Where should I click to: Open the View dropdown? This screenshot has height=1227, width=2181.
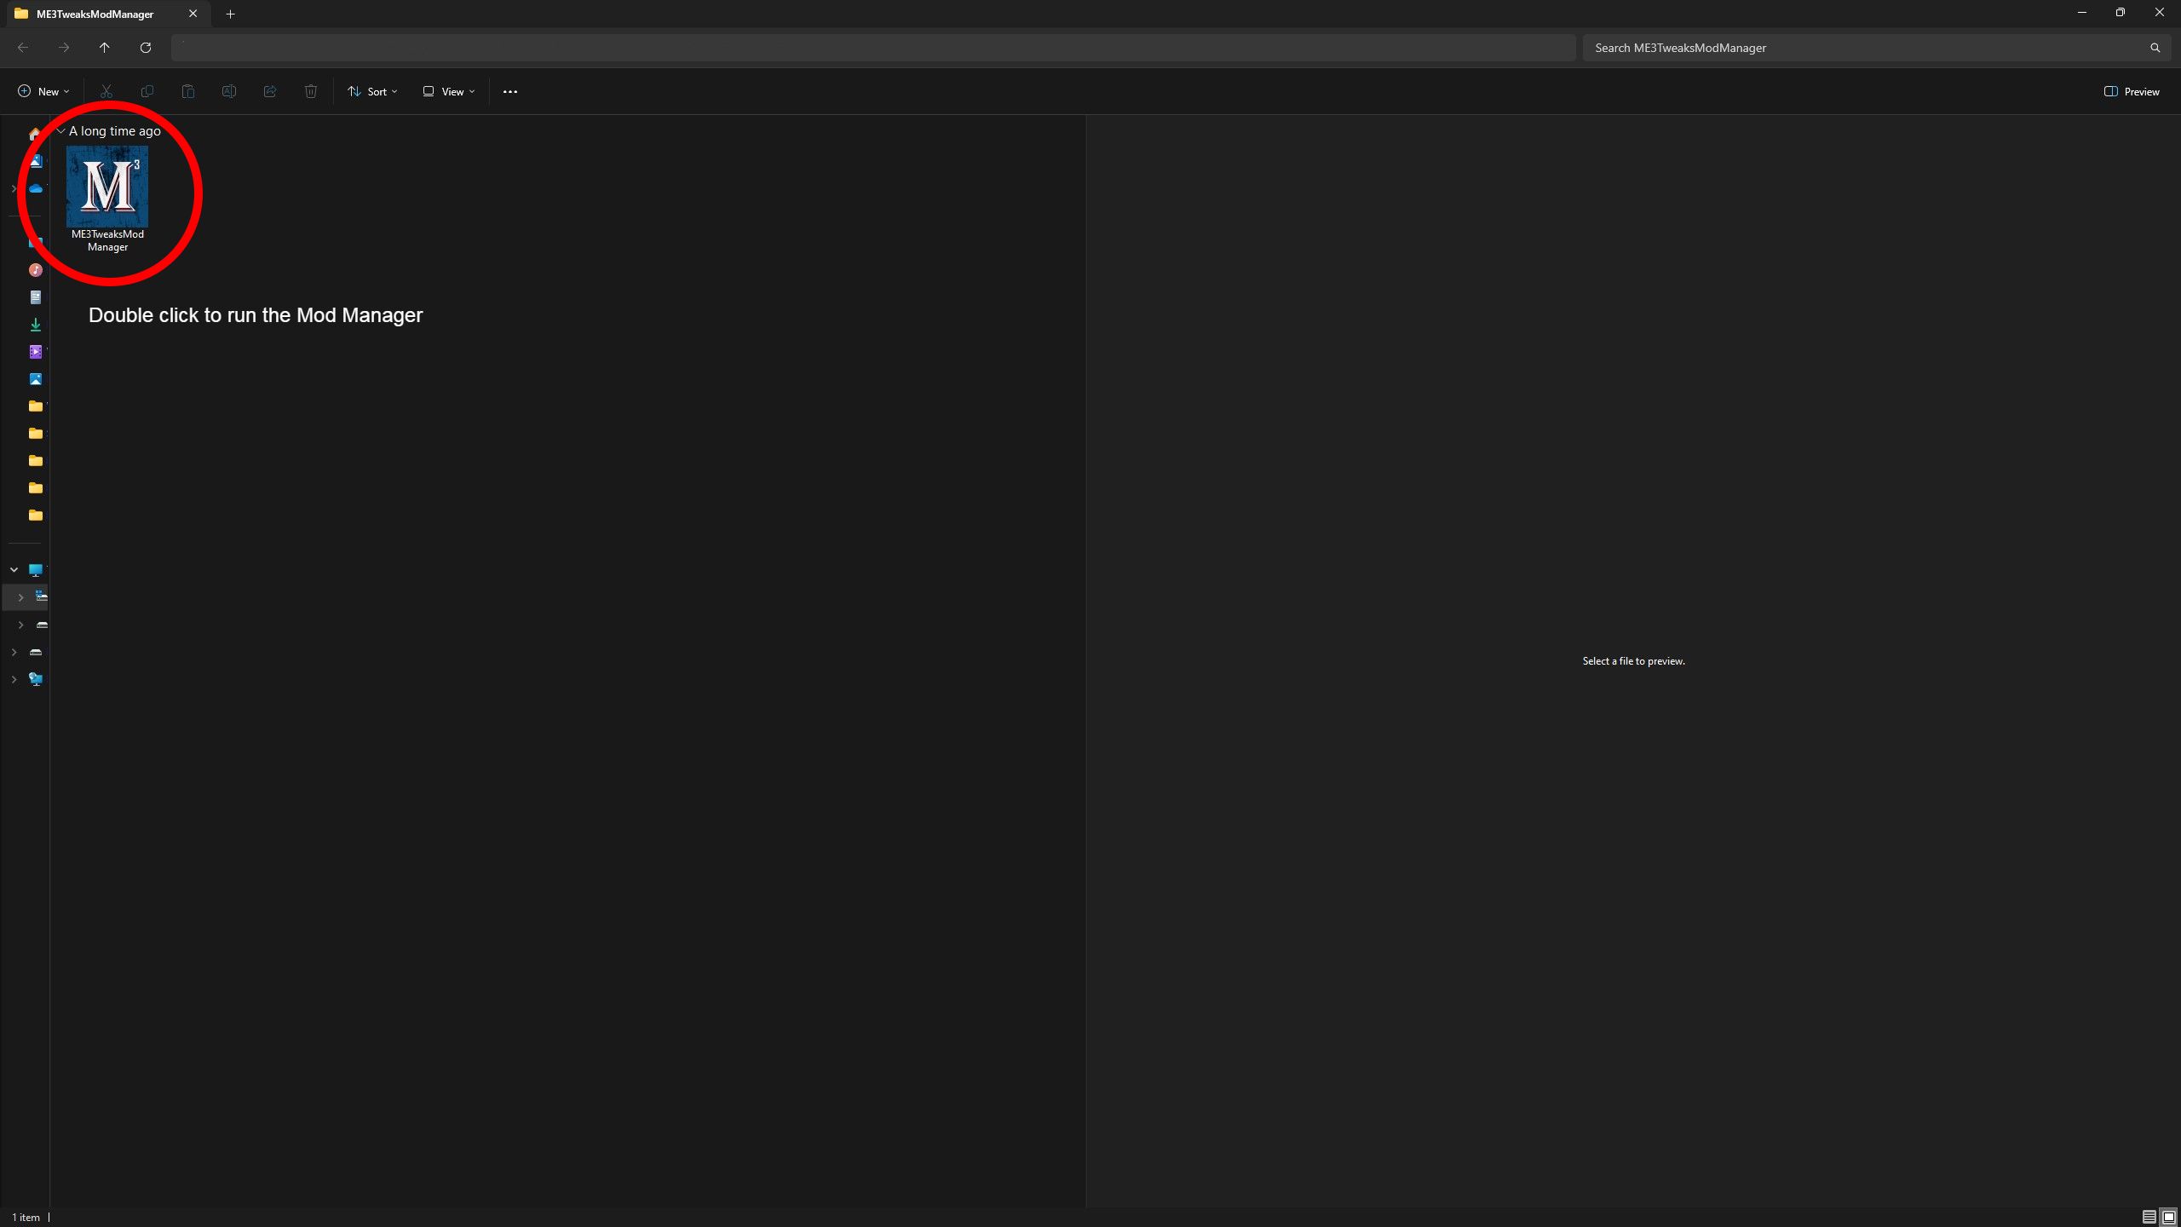point(449,91)
